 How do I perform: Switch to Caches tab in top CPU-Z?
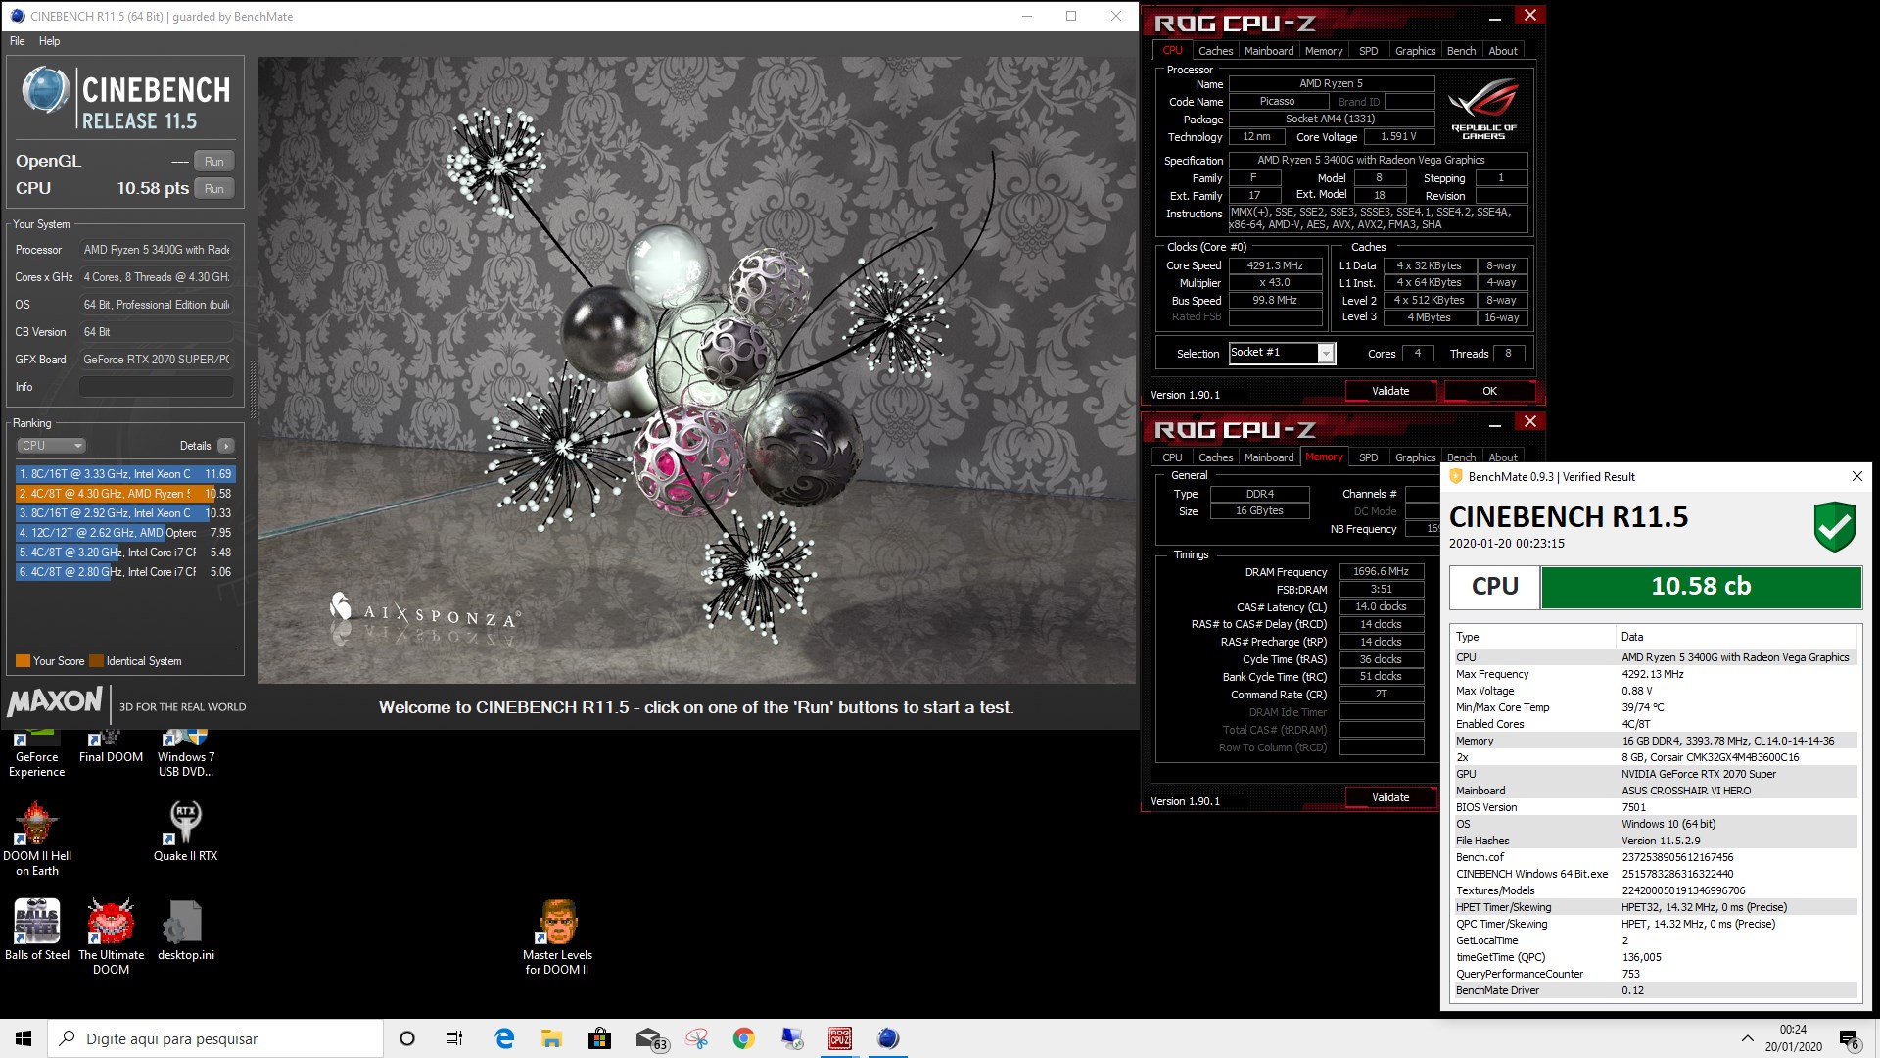pos(1215,51)
